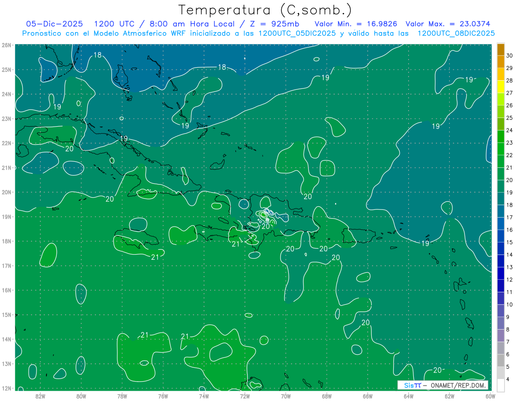This screenshot has width=521, height=402.
Task: Click the "70W" longitude axis label
Action: pos(286,395)
